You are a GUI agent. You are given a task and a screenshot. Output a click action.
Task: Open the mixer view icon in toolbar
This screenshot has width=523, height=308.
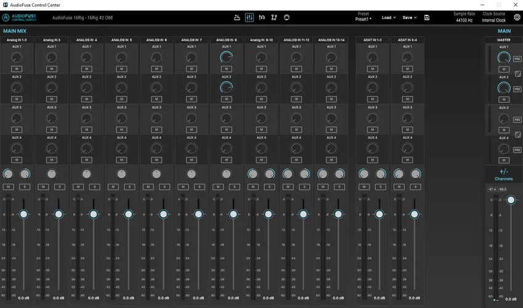(x=249, y=17)
